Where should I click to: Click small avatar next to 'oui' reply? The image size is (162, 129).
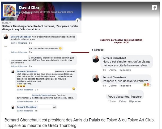coord(13,107)
